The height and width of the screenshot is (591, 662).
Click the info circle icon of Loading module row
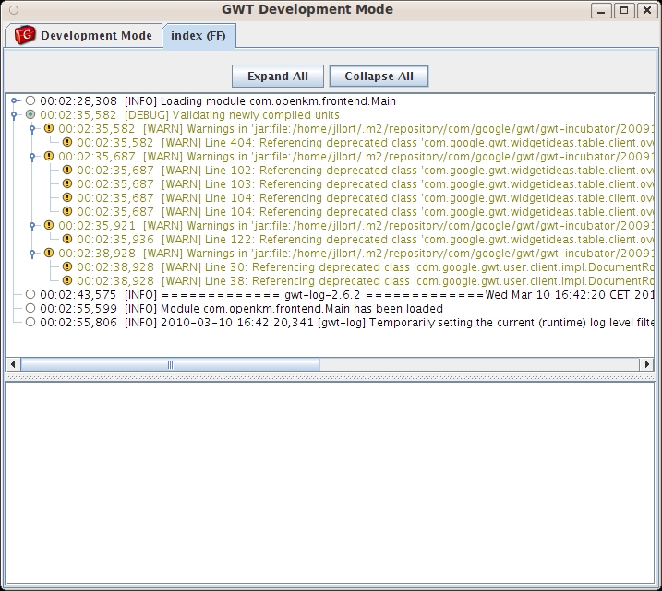[30, 100]
